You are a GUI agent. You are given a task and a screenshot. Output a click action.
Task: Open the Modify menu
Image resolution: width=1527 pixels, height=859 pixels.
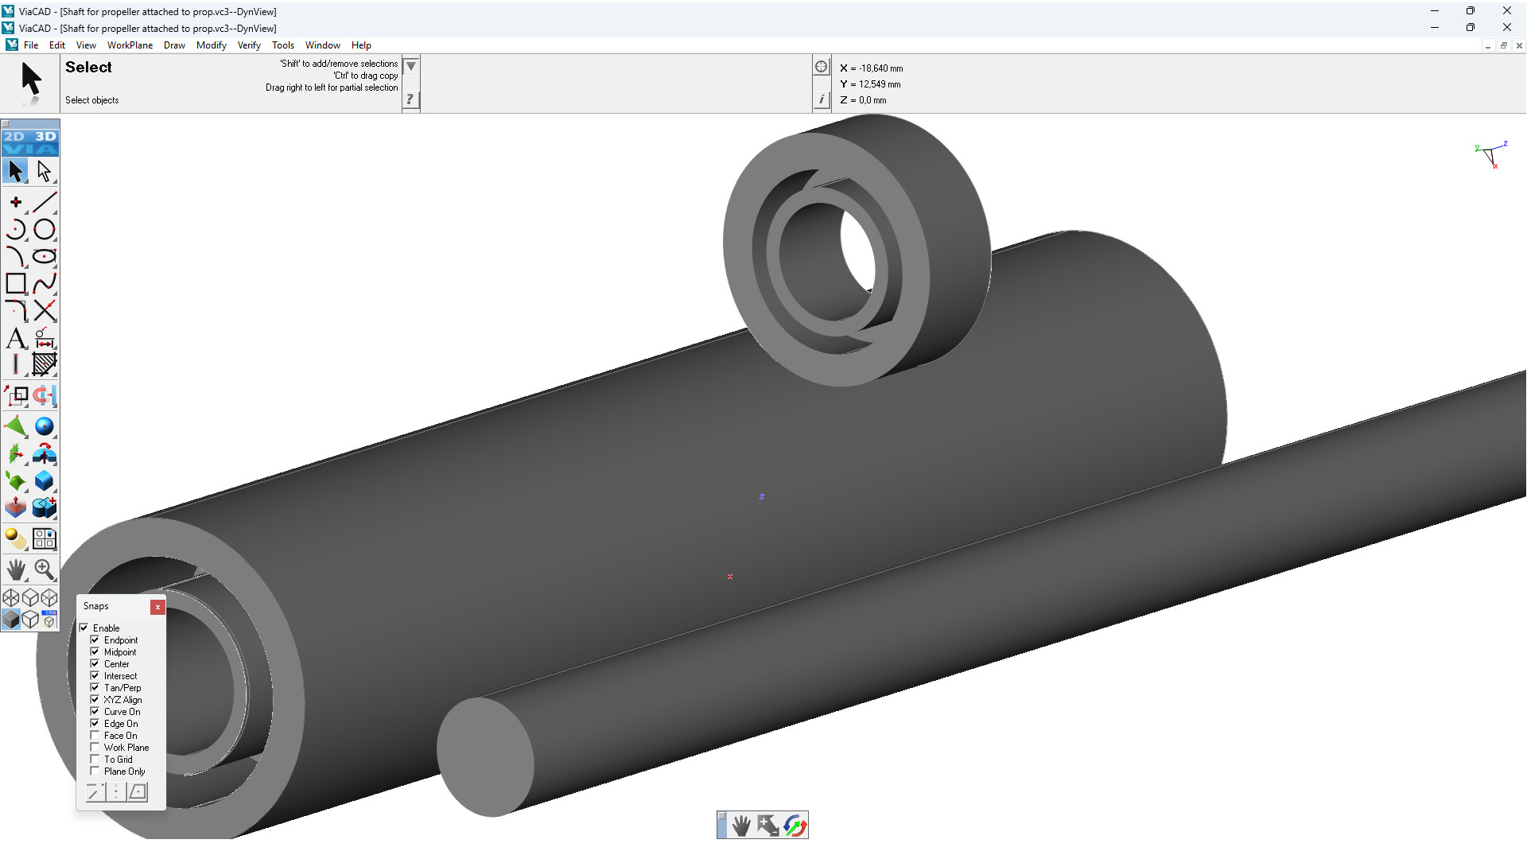point(211,45)
